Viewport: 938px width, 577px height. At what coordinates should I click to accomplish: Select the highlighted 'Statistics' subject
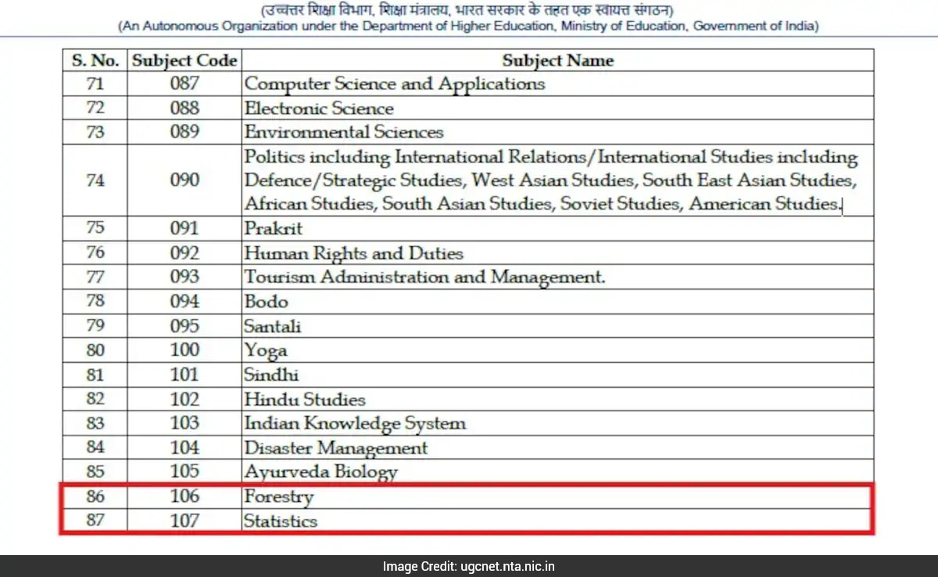(x=281, y=521)
